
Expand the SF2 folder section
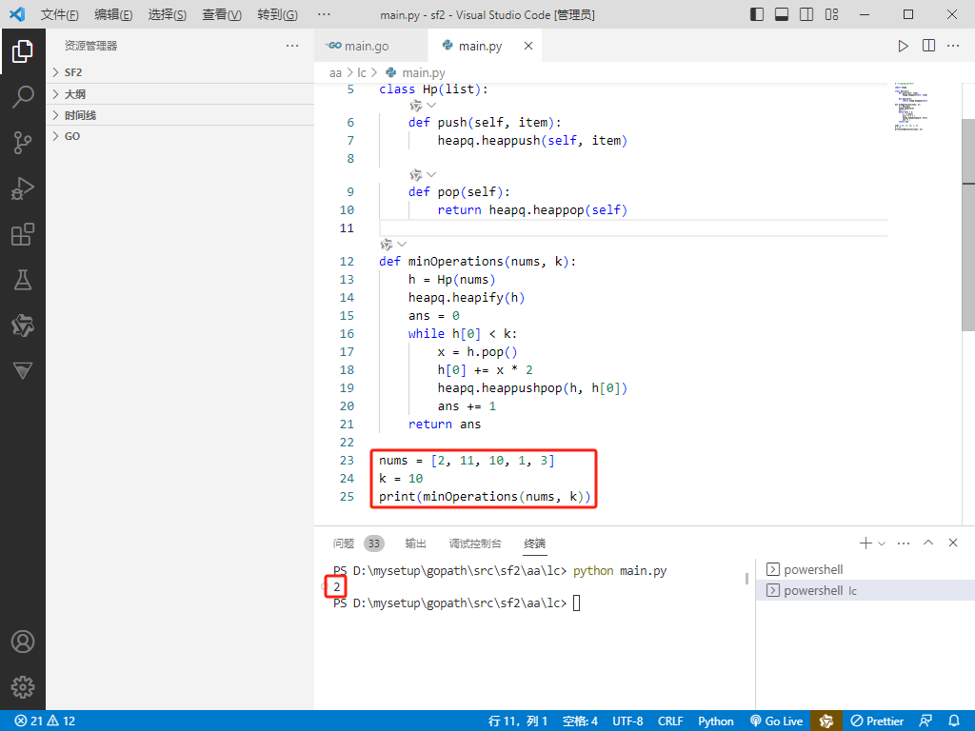(x=180, y=72)
